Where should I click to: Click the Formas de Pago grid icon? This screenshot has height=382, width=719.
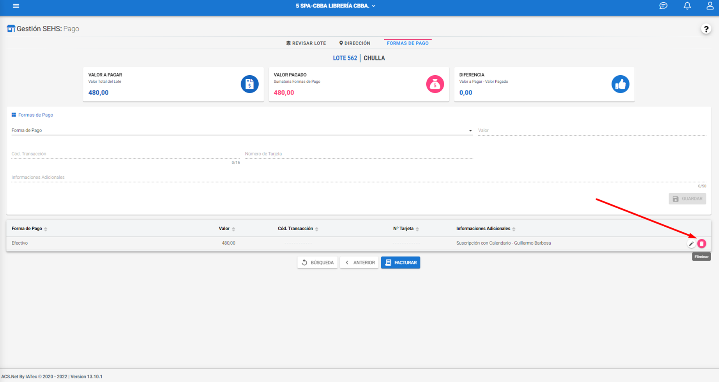click(x=14, y=115)
